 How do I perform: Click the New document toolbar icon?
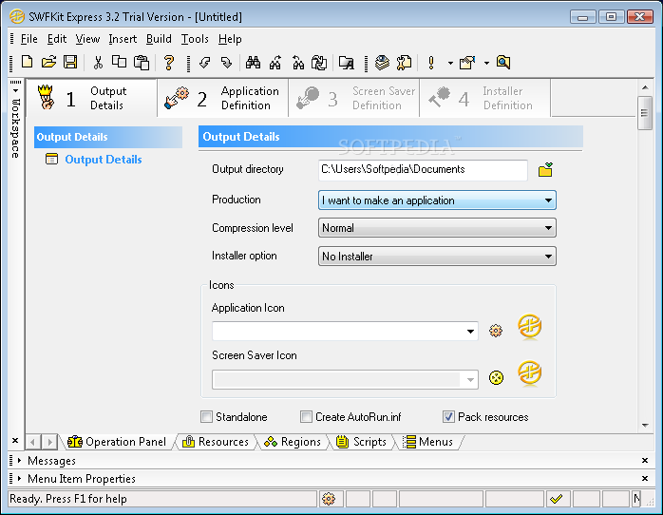tap(27, 62)
